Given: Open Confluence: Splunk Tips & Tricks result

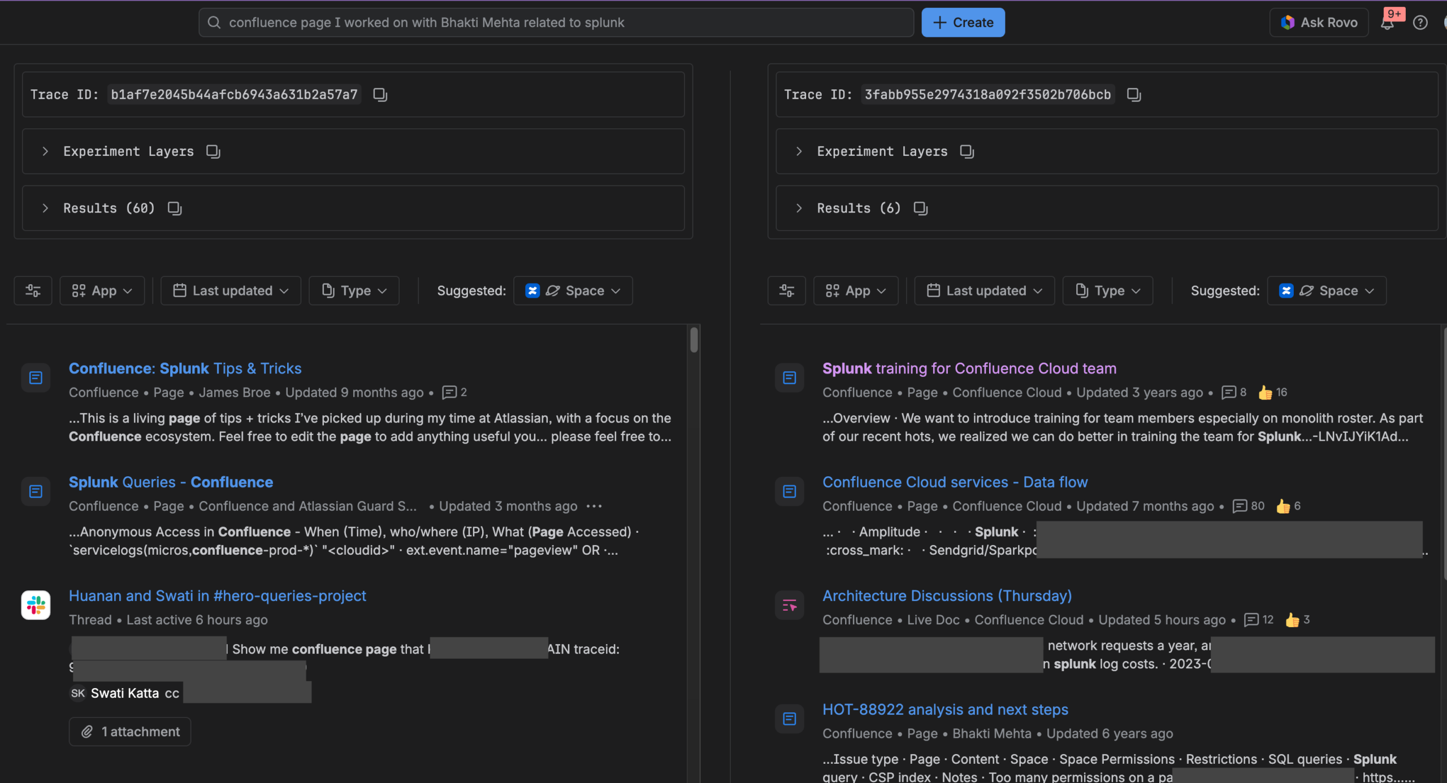Looking at the screenshot, I should coord(185,368).
